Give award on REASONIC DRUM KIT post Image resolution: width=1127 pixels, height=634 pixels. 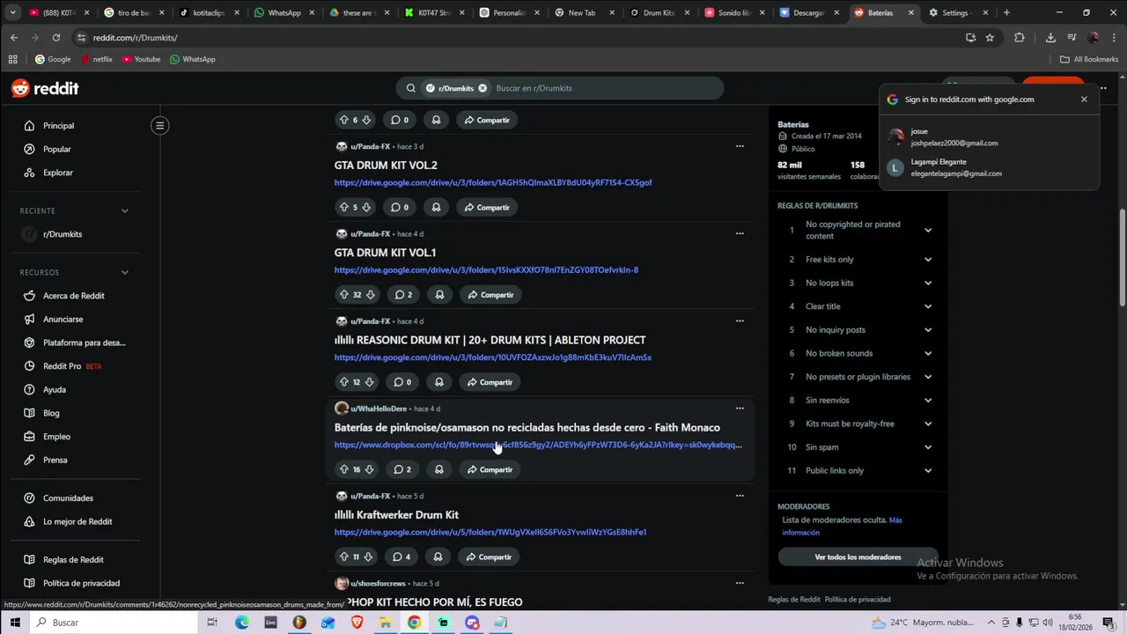click(x=438, y=382)
